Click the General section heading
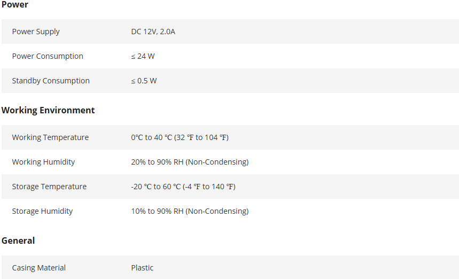The image size is (459, 279). click(x=18, y=241)
